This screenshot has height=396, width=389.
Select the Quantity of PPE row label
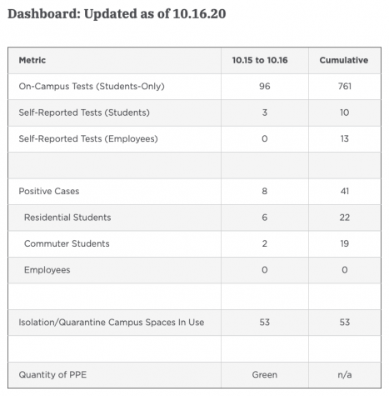52,375
